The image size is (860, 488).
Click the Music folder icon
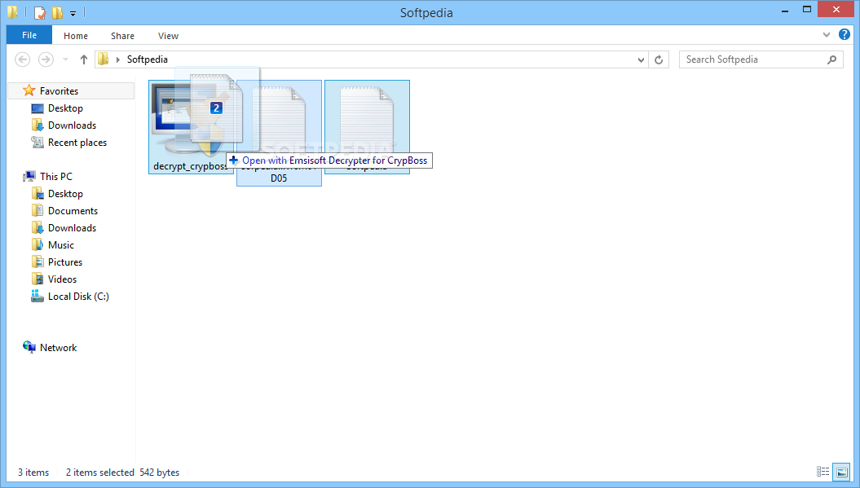37,244
